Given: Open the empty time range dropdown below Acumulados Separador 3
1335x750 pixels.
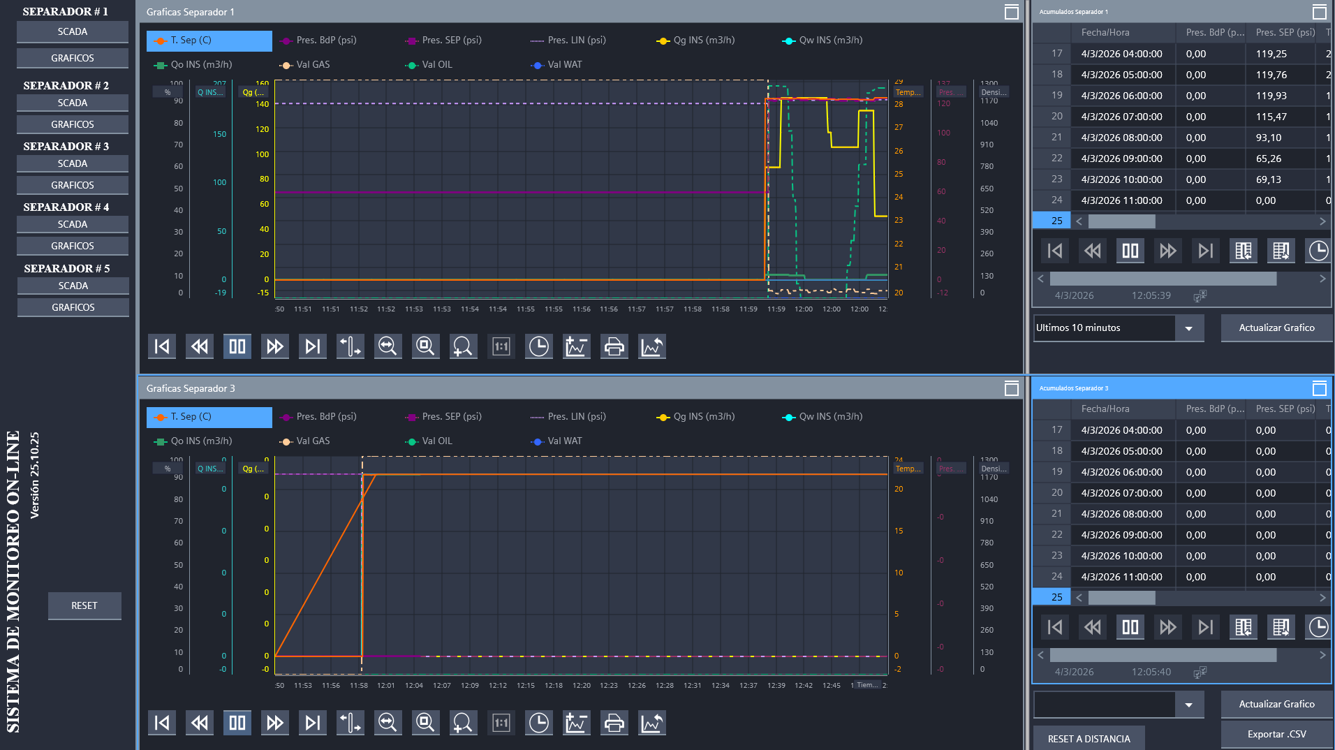Looking at the screenshot, I should tap(1188, 705).
